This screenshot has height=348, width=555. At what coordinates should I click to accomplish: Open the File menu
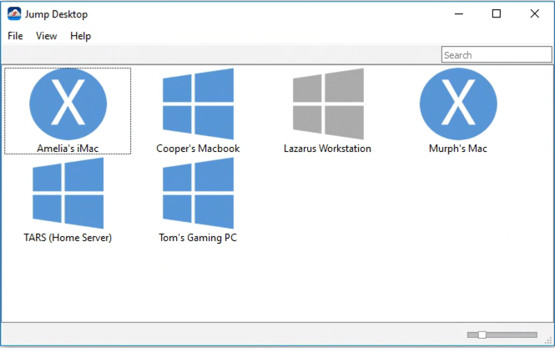(x=16, y=36)
